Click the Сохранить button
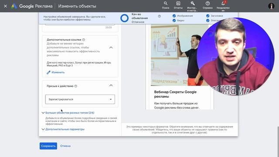The width and height of the screenshot is (279, 157). tap(48, 146)
